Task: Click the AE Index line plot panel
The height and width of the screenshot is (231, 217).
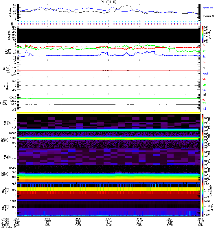Action: [108, 12]
